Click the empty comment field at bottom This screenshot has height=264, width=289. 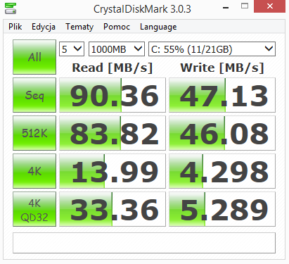coord(144,243)
